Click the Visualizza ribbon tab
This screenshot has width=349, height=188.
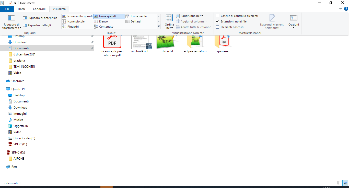(59, 9)
